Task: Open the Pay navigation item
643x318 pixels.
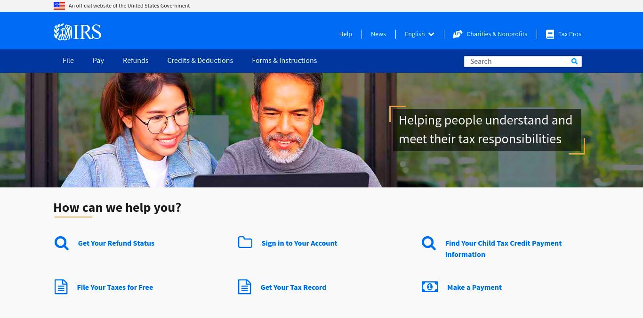Action: [98, 61]
